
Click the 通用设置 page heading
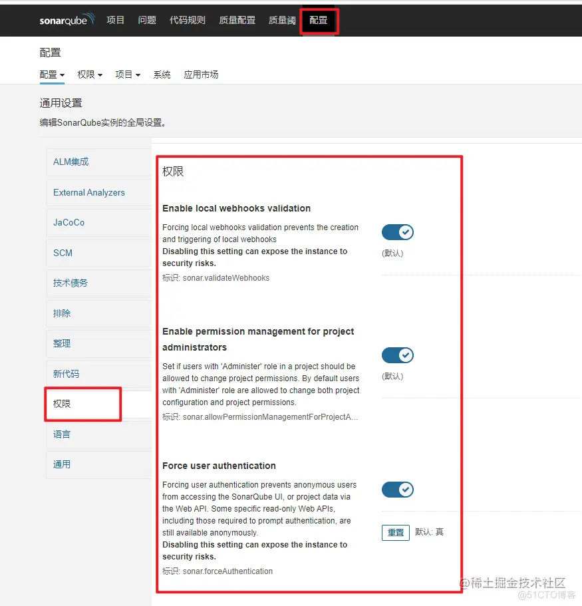coord(61,103)
